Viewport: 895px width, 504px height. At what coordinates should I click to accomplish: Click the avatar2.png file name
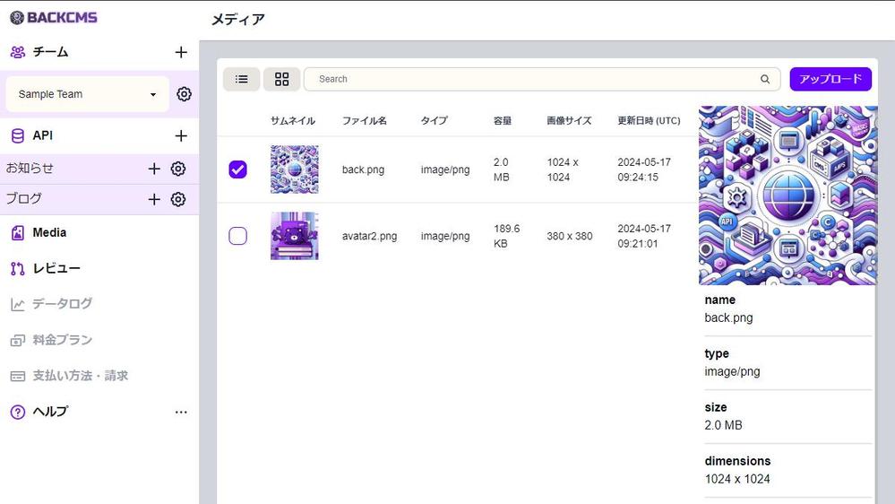pos(369,236)
